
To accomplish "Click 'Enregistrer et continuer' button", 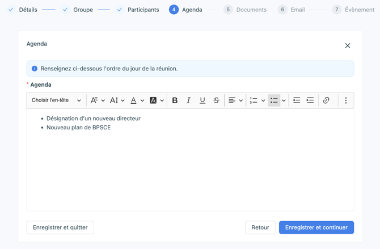I will [316, 227].
